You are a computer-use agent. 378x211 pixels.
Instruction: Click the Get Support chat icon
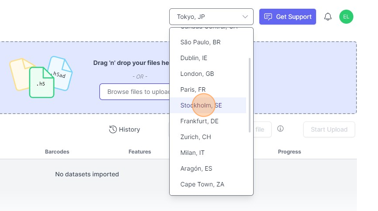268,17
